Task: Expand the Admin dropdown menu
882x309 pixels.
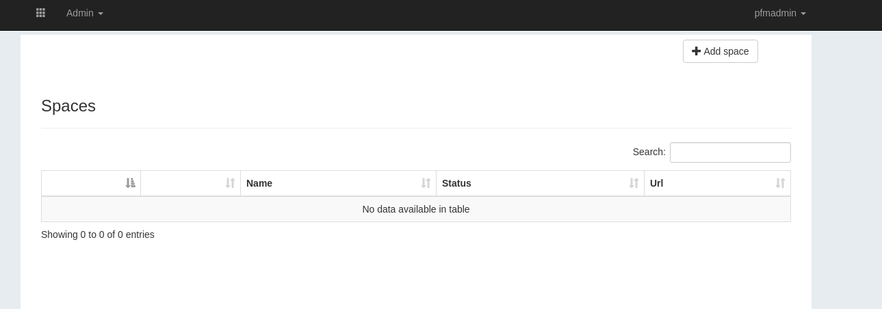Action: tap(85, 13)
